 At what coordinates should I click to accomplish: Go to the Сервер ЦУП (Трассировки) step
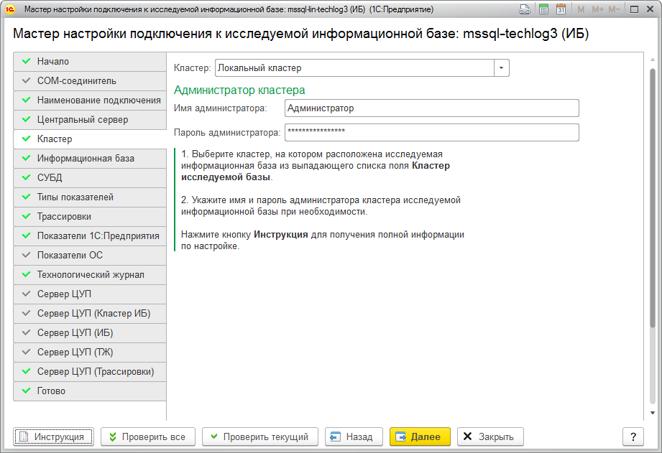[x=96, y=372]
